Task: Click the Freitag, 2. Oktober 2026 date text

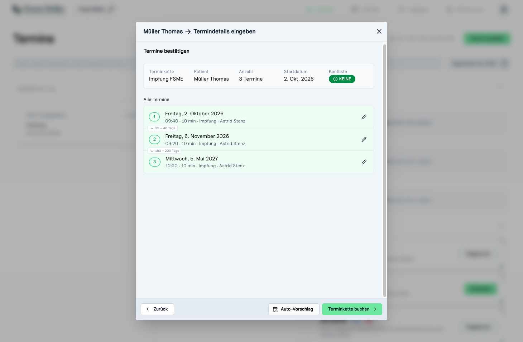Action: [194, 114]
